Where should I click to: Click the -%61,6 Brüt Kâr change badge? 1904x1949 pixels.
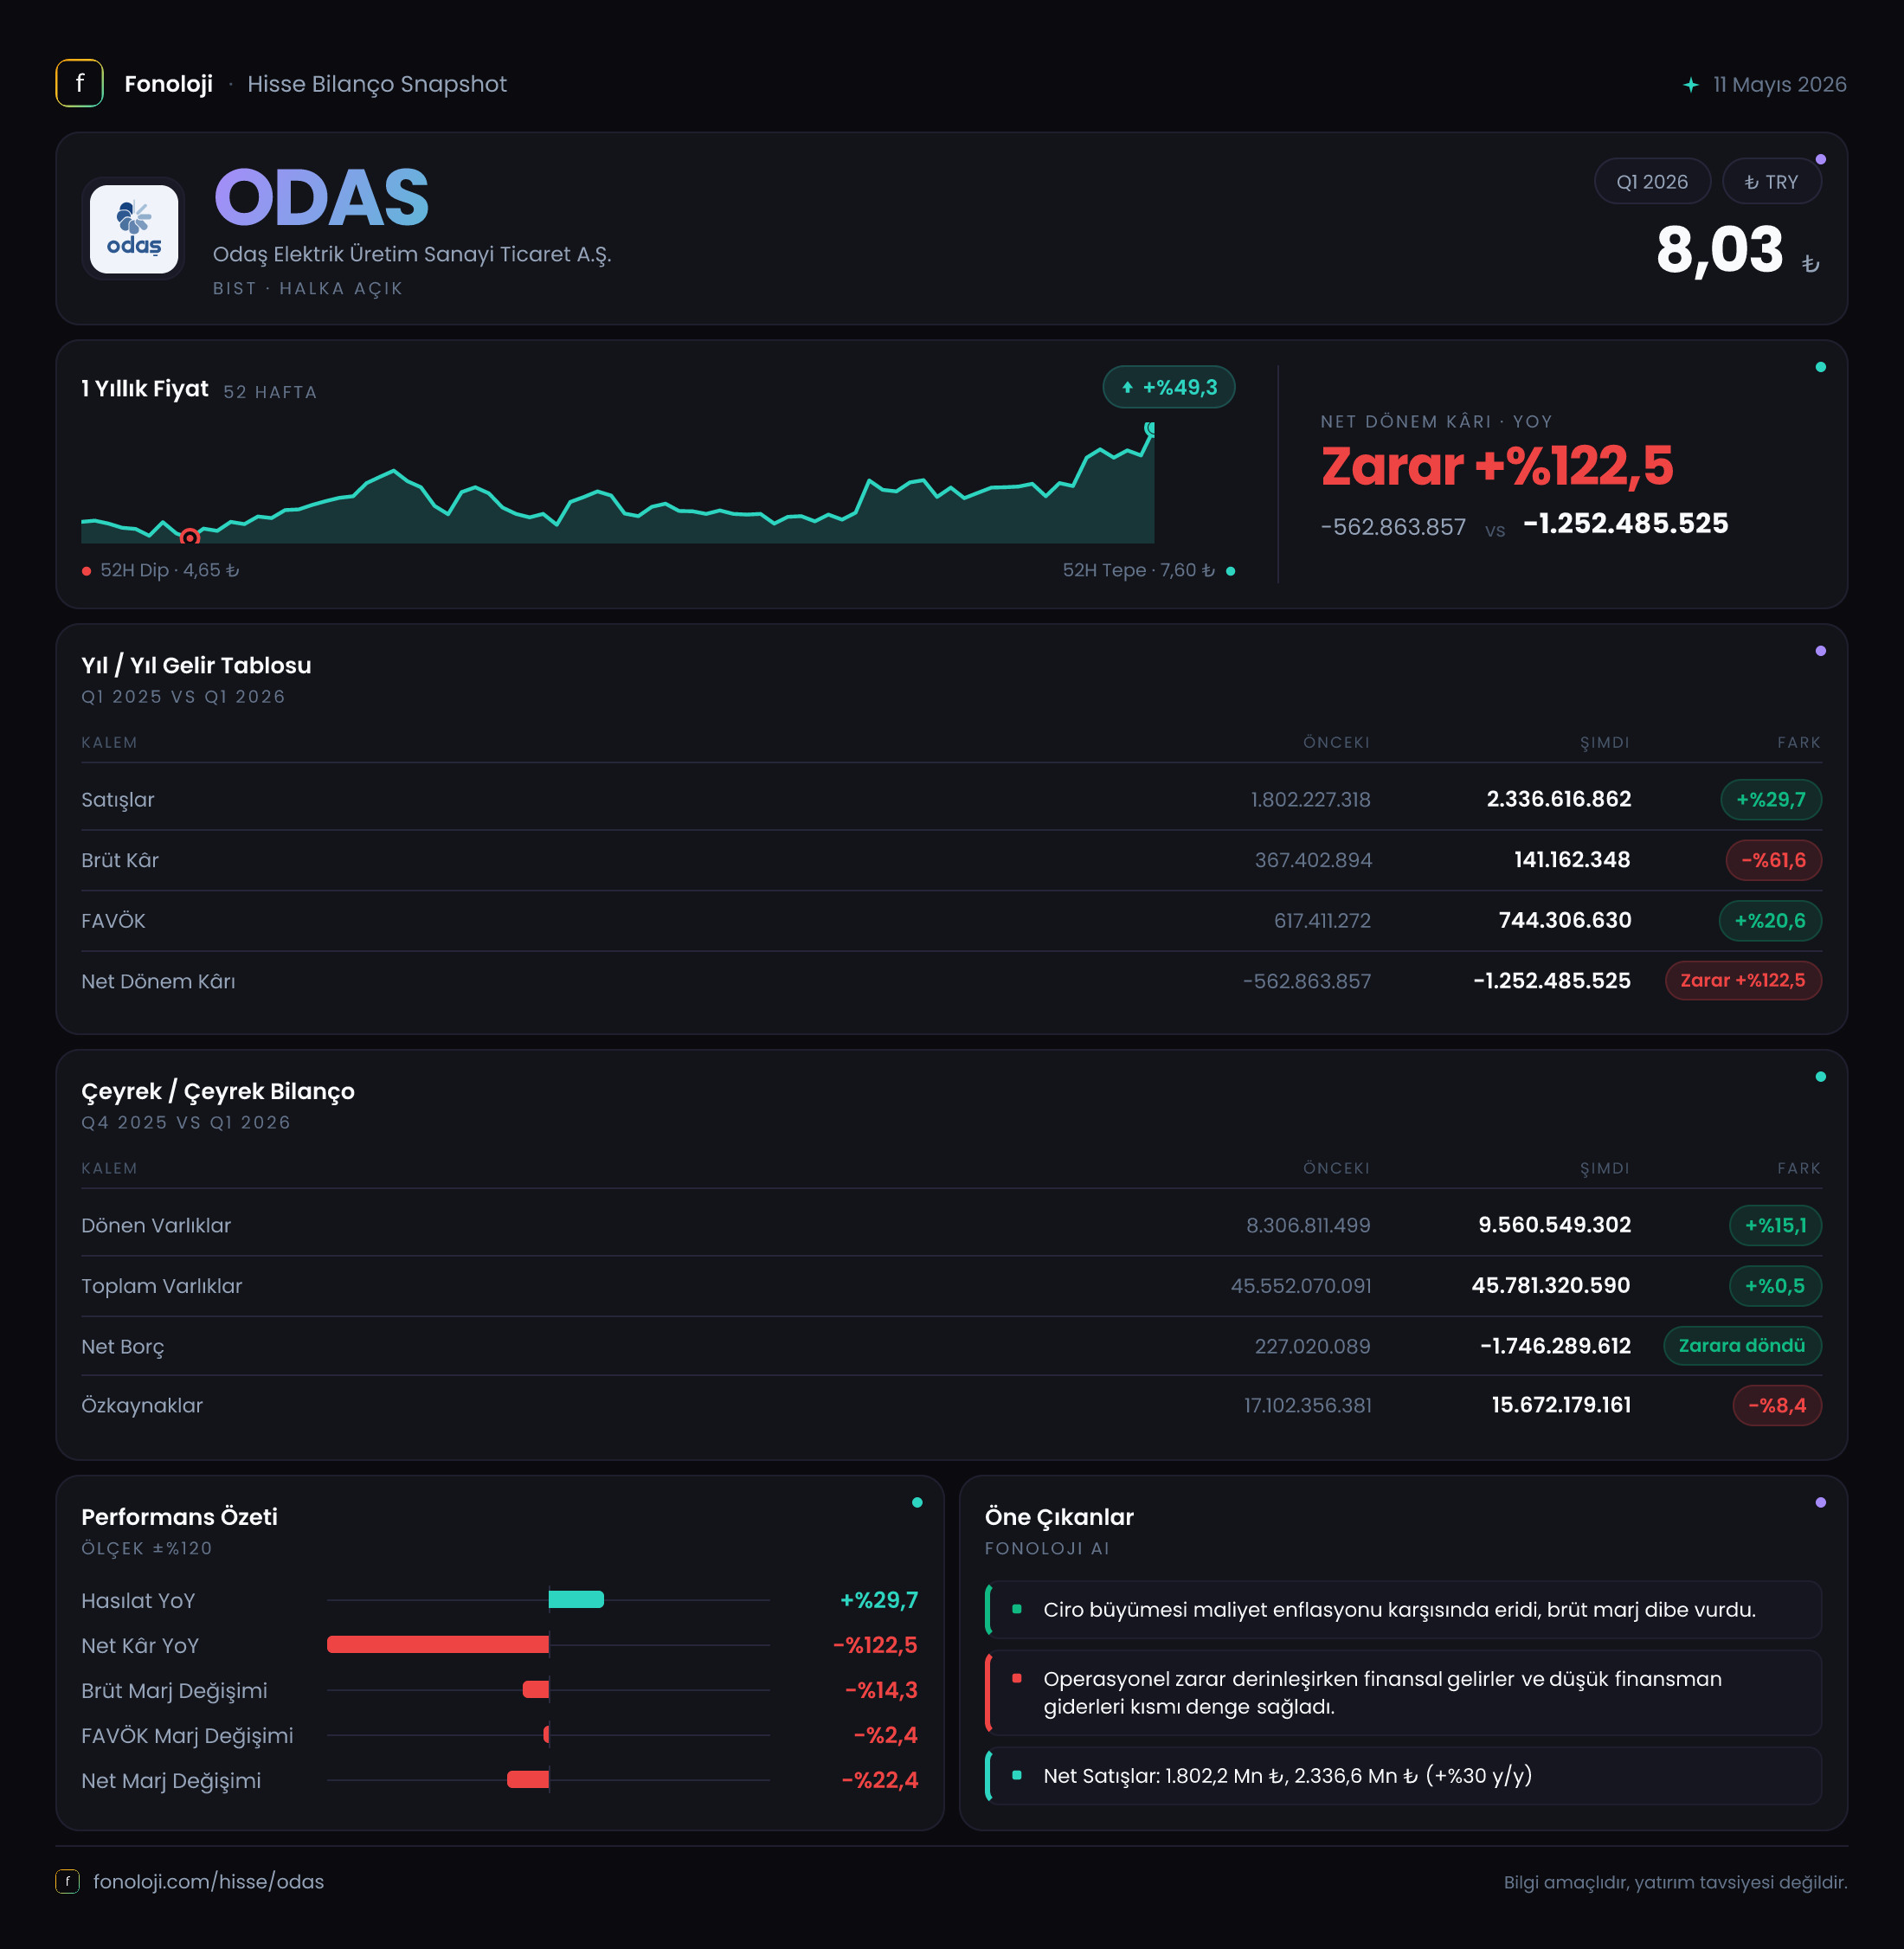tap(1773, 860)
